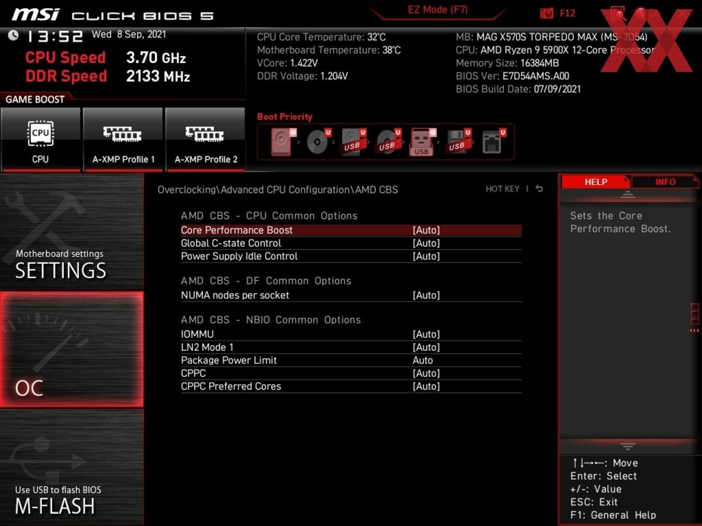The height and width of the screenshot is (526, 702).
Task: Change NUMA nodes per socket [Auto] value
Action: point(351,295)
